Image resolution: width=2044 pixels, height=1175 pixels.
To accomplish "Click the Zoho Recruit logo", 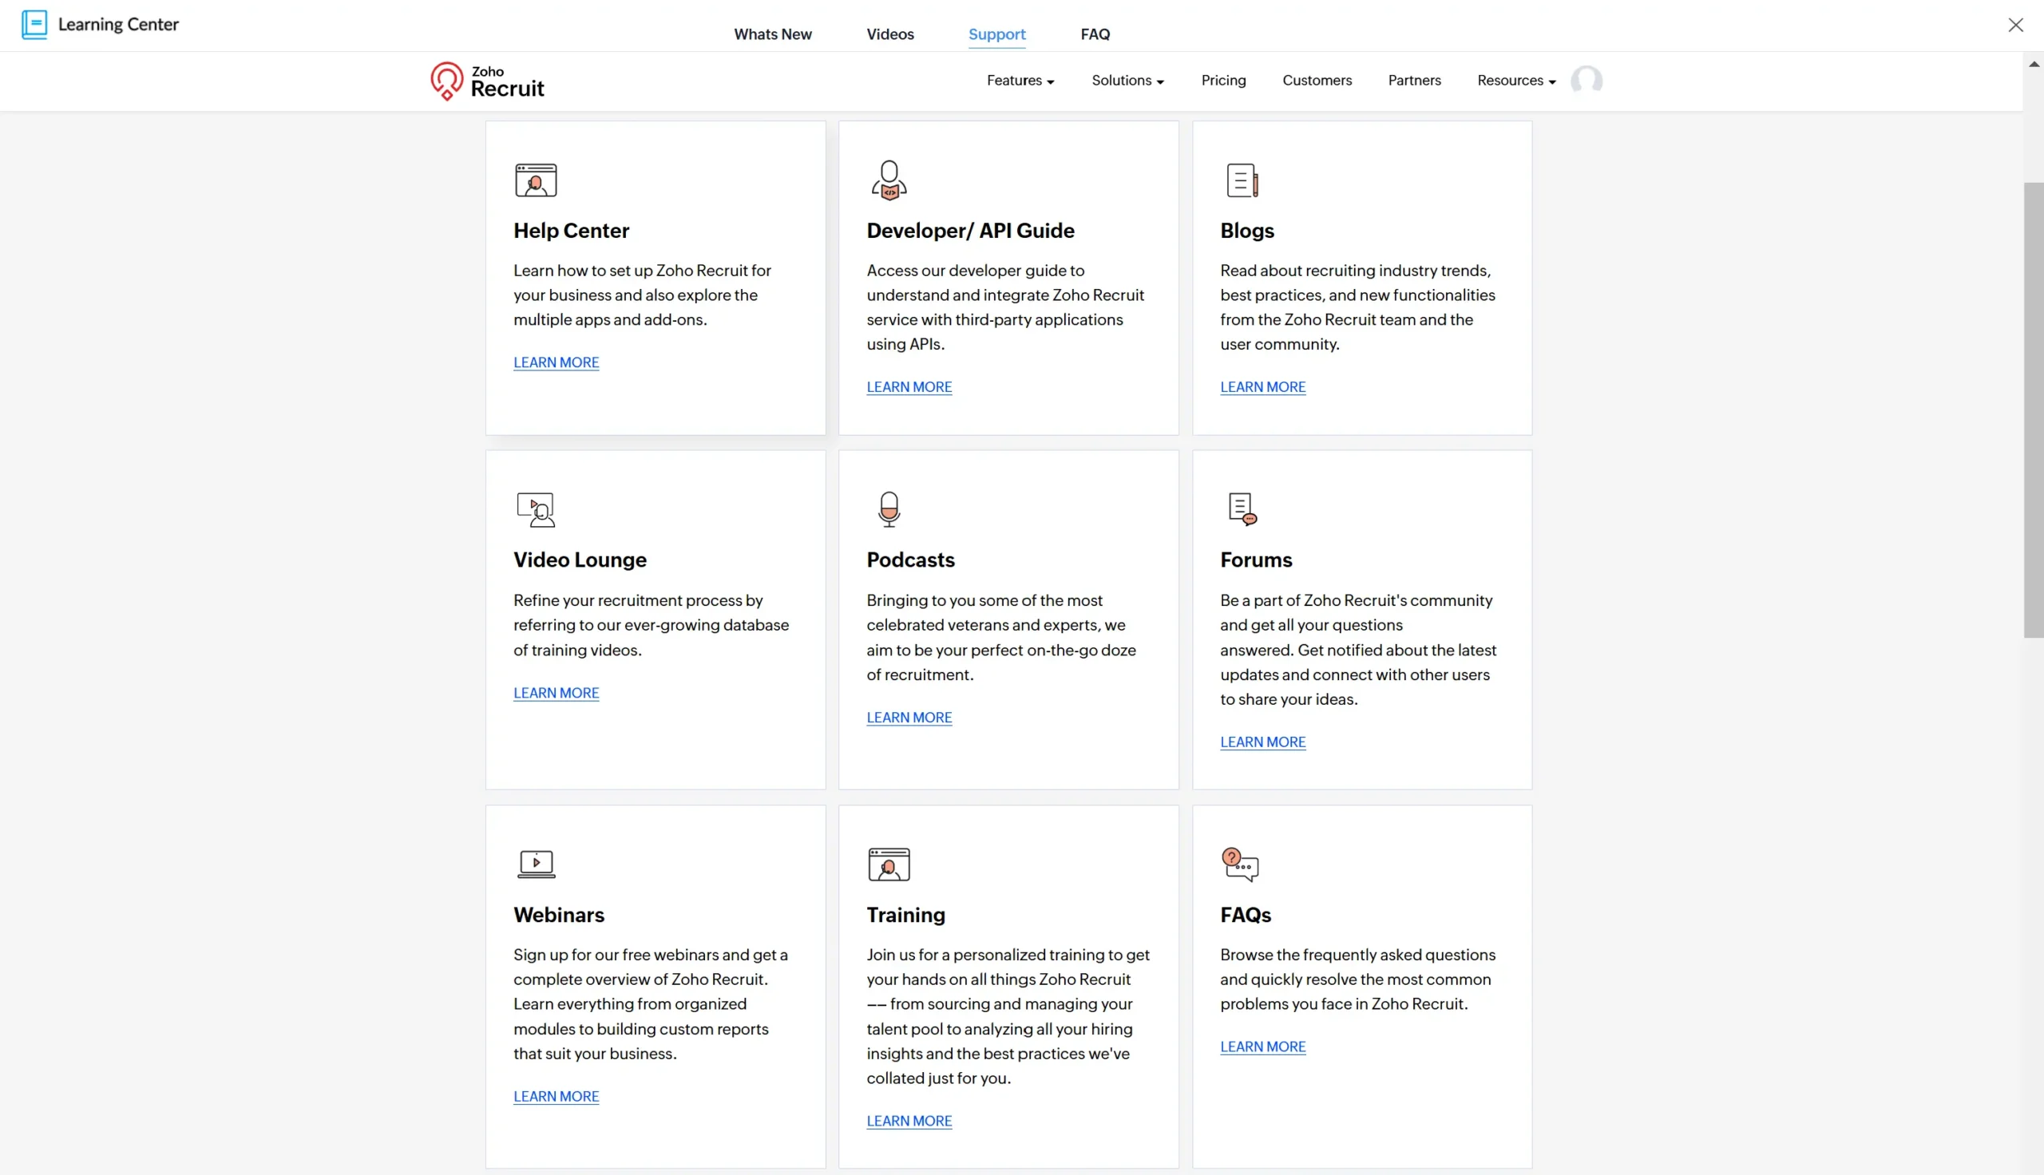I will pos(487,81).
